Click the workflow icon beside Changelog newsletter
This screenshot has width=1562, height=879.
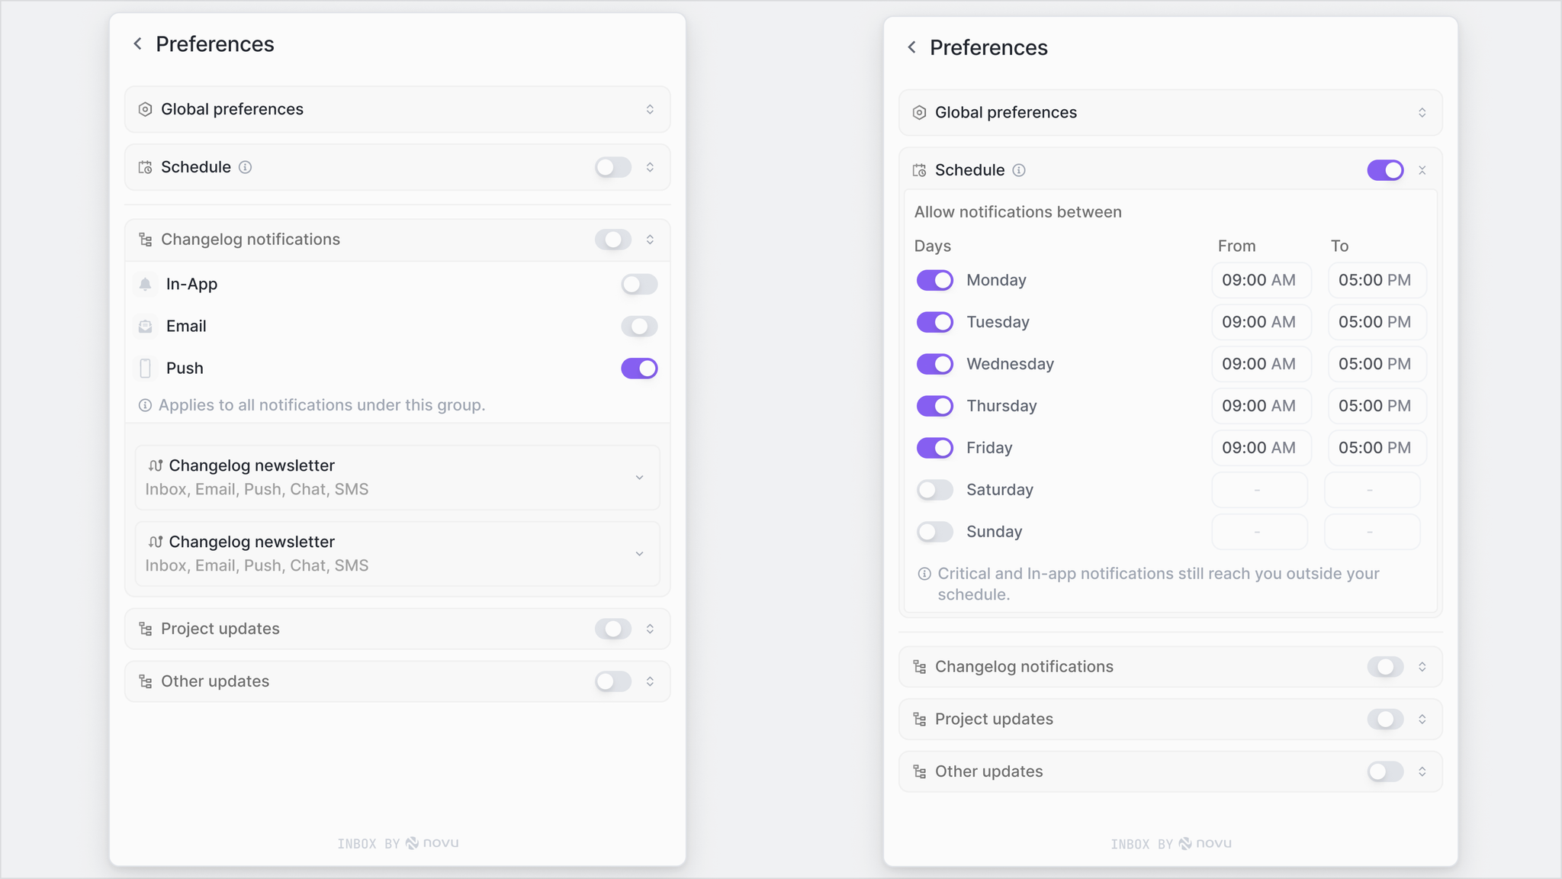pyautogui.click(x=156, y=465)
